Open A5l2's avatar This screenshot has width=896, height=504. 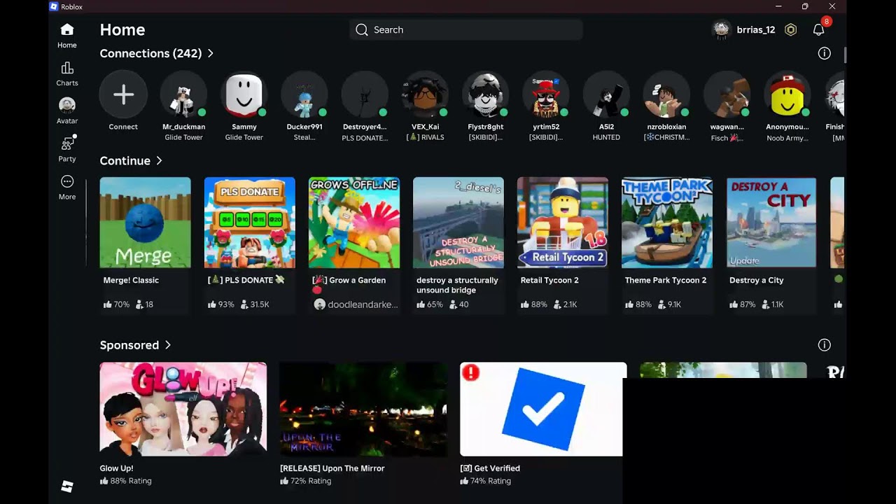(606, 94)
